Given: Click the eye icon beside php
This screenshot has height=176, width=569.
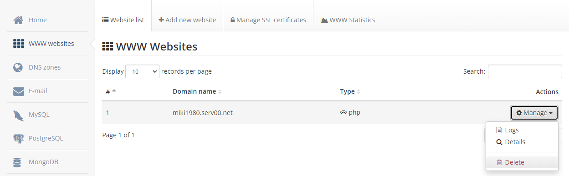Looking at the screenshot, I should click(x=343, y=112).
